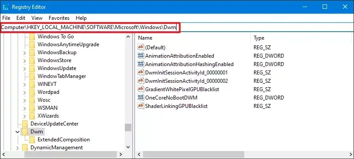The image size is (354, 159).
Task: Click the tree pane vertical scrollbar thumb
Action: pyautogui.click(x=128, y=128)
